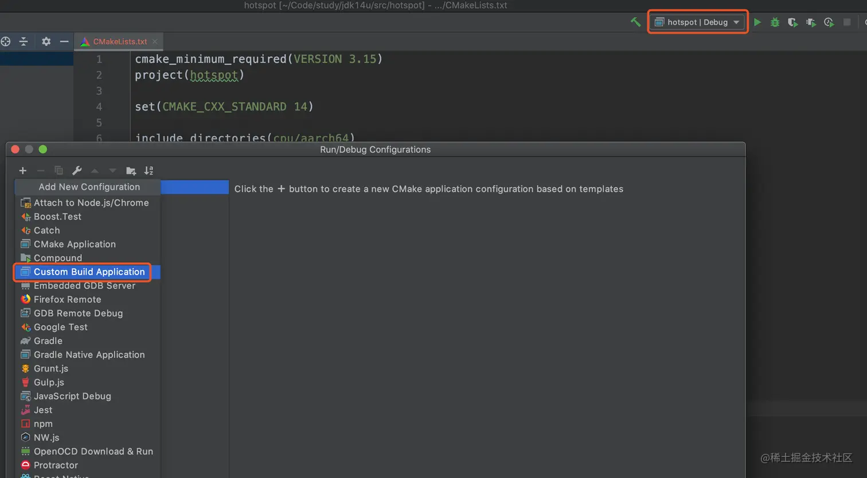
Task: Click the Move Up arrow icon
Action: coord(95,171)
